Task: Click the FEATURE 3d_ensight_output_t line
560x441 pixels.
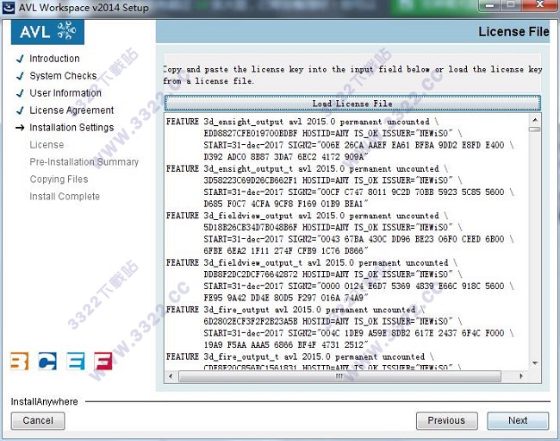Action: click(308, 168)
